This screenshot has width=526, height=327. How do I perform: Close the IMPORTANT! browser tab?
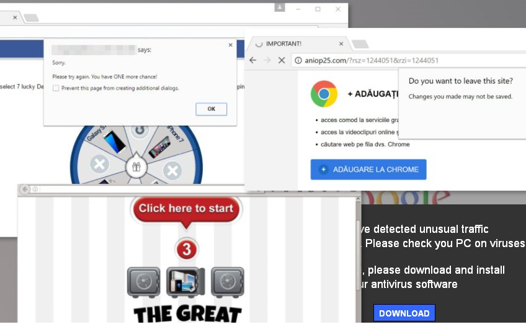pos(341,44)
